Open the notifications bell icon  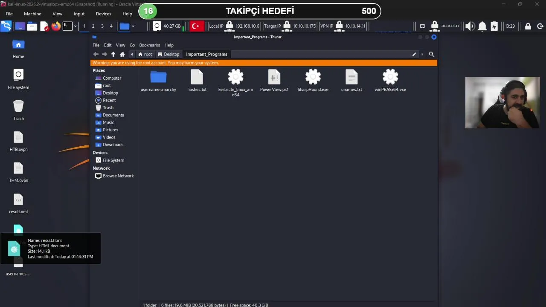coord(482,26)
